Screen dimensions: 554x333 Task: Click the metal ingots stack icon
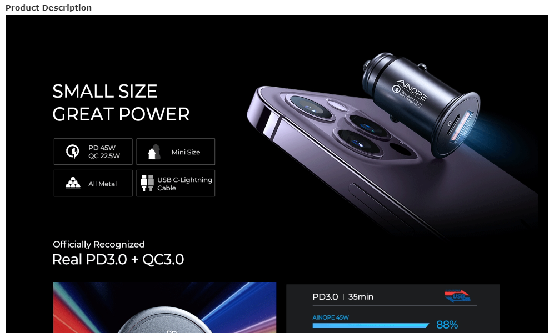click(x=73, y=184)
